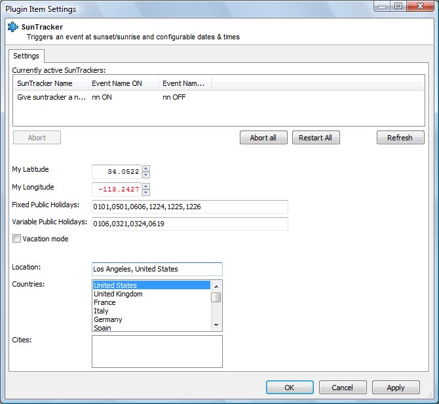
Task: Select the Give suntracker row in table
Action: (x=219, y=97)
